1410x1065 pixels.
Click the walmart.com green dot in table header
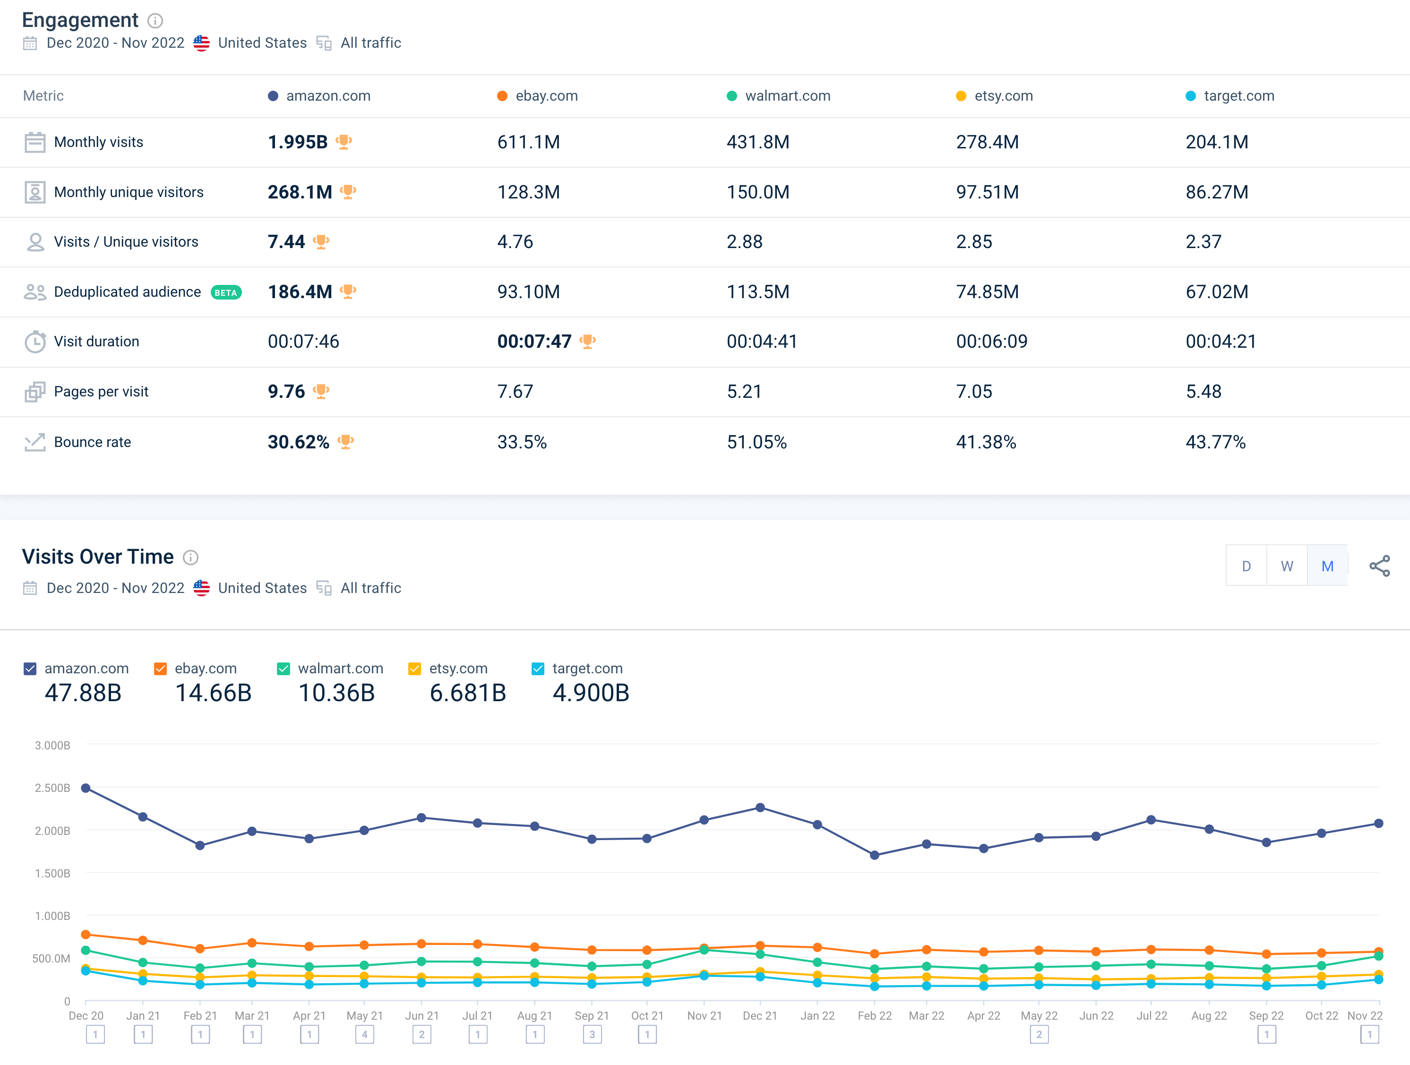[732, 95]
